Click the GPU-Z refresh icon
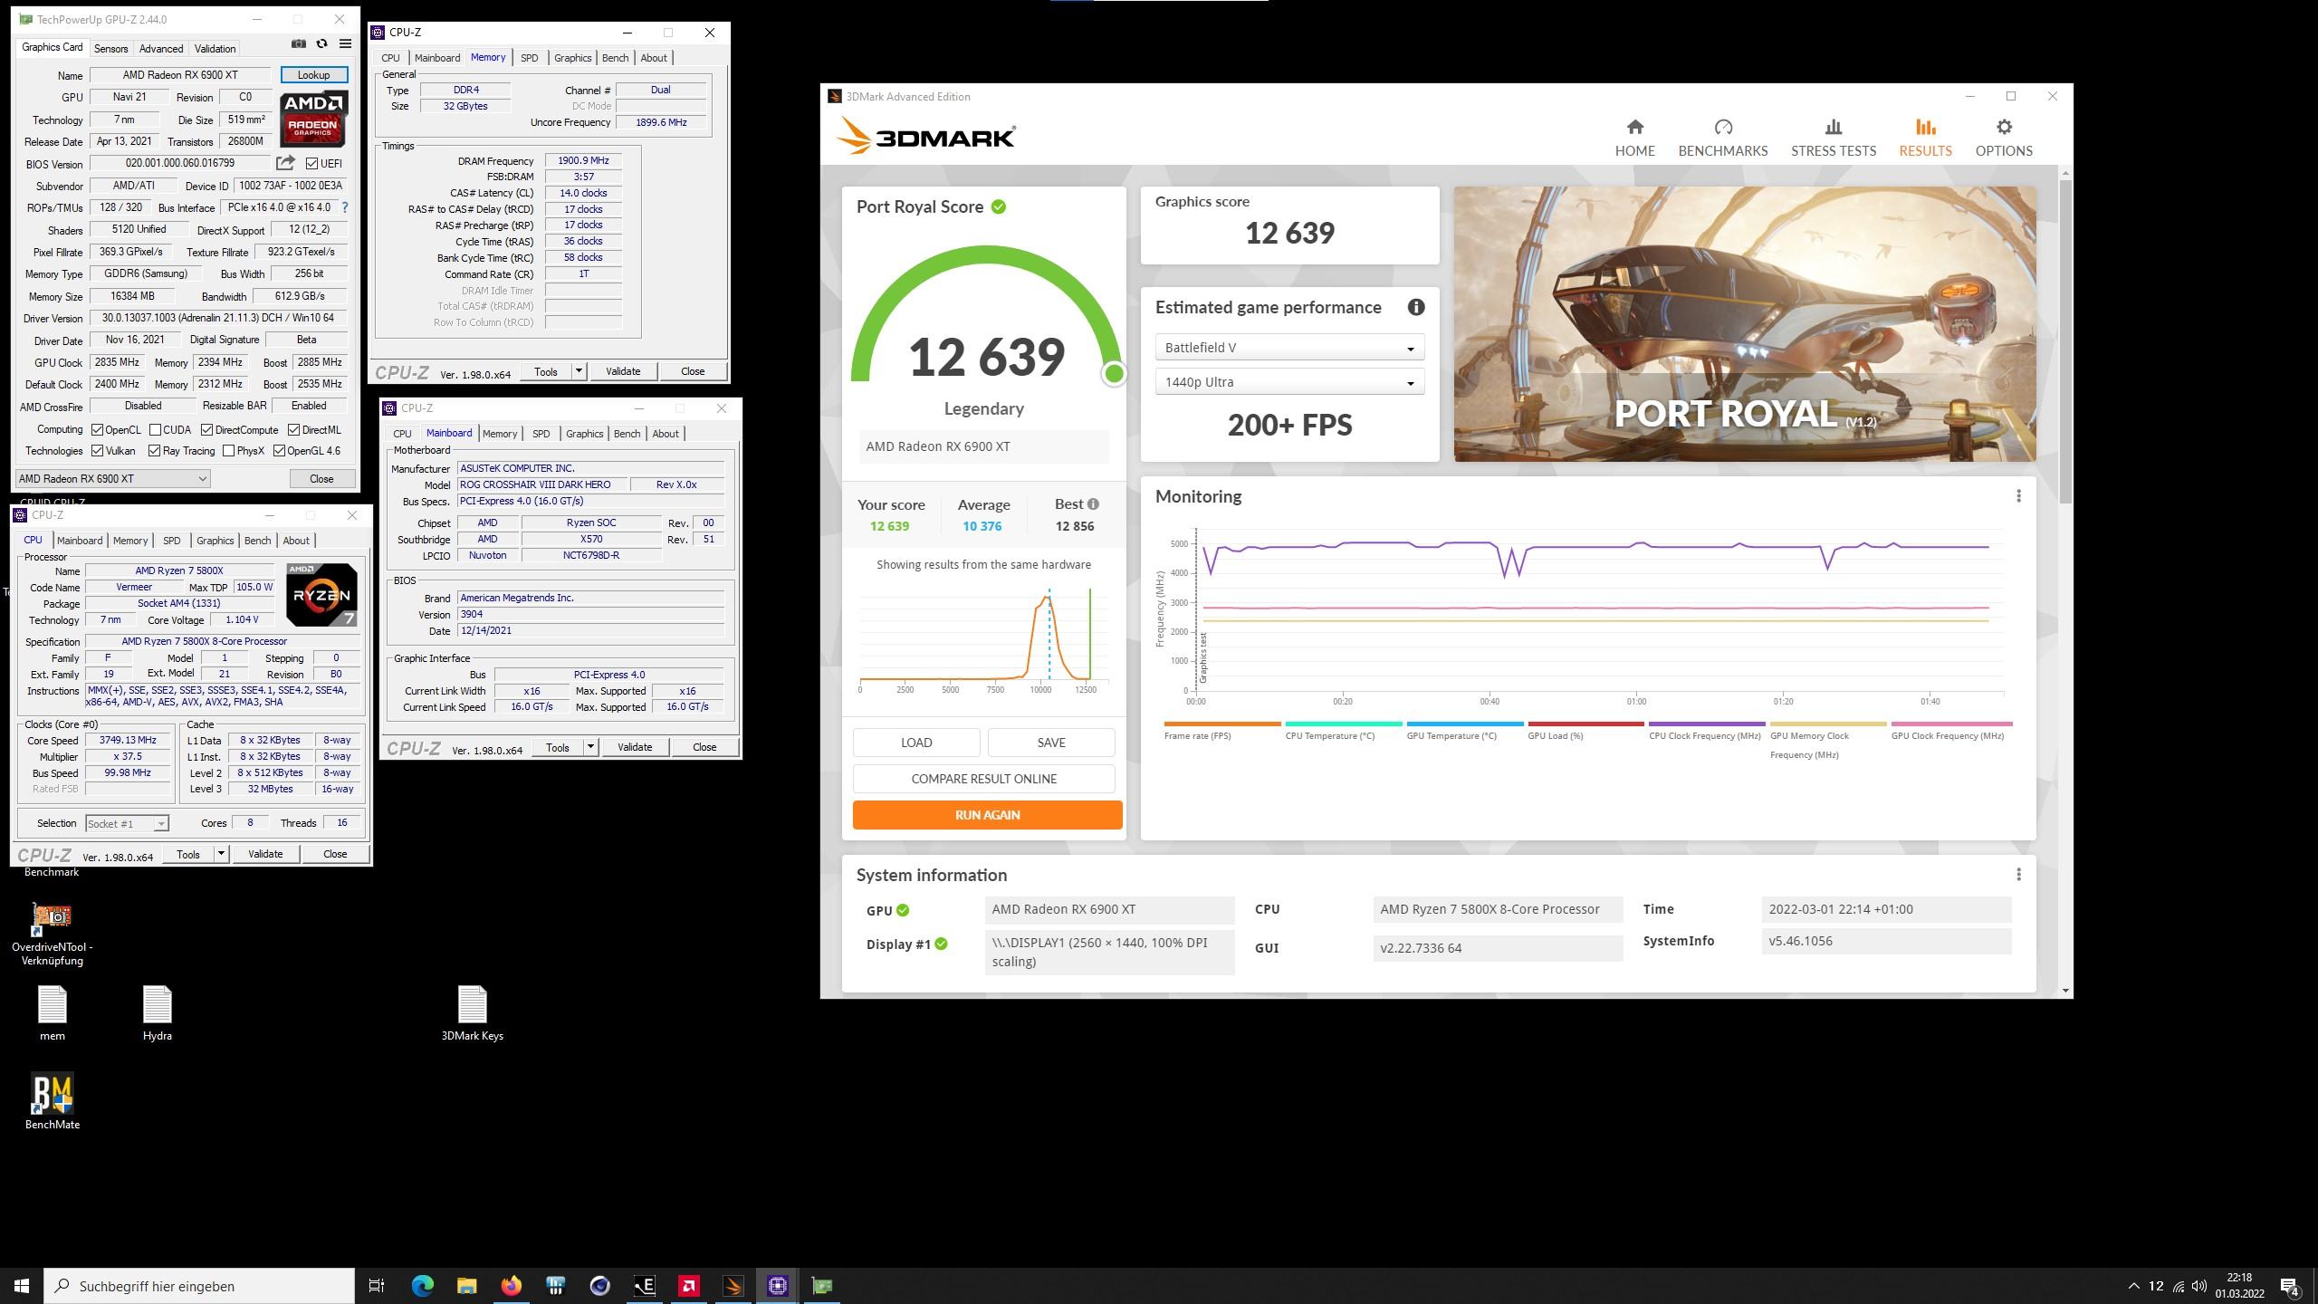 [321, 43]
